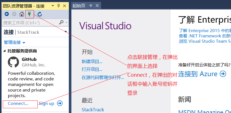Viewport: 231px width, 113px height.
Task: Collapse the 托管服务提供商 section
Action: (5, 51)
